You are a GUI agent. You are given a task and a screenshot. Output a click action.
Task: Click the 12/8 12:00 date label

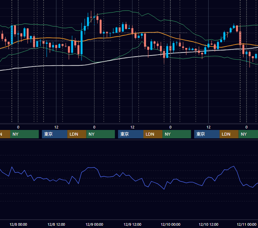point(56,224)
